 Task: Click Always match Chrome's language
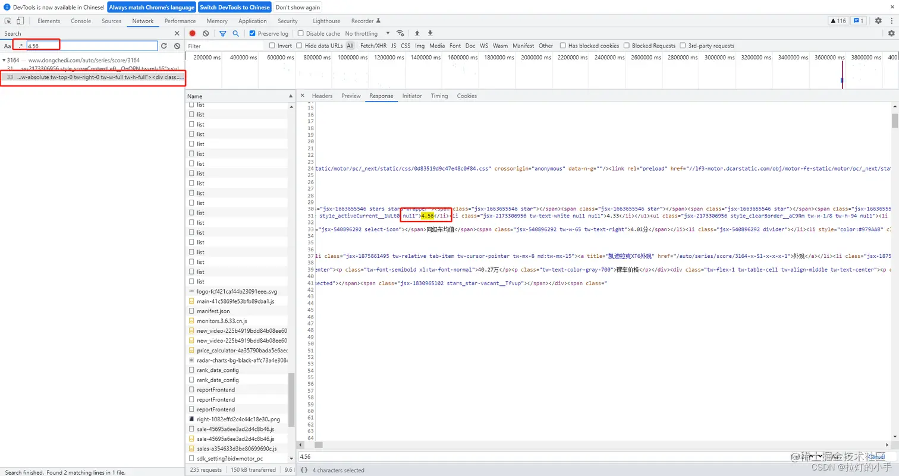(152, 7)
